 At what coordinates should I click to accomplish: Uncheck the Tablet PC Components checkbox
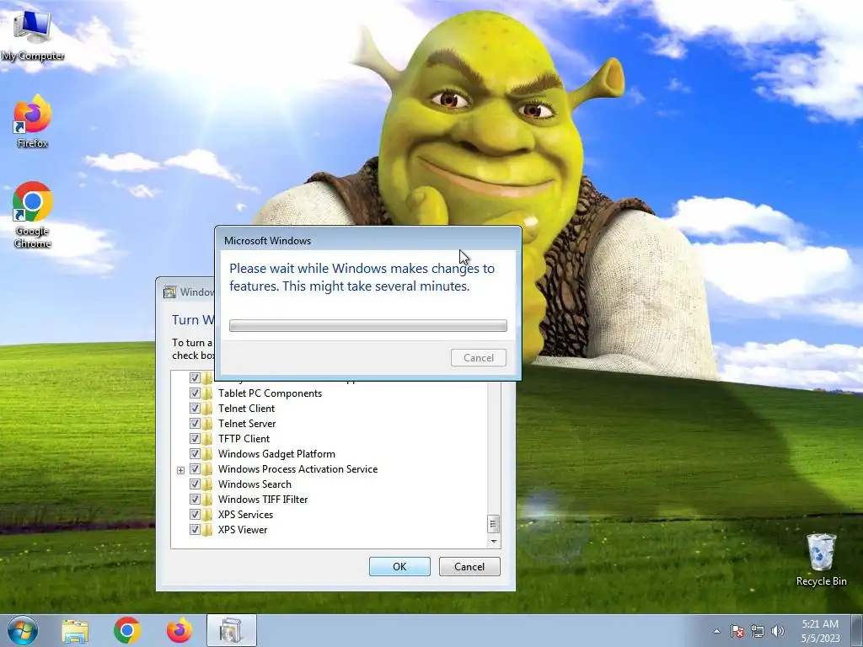pyautogui.click(x=195, y=393)
